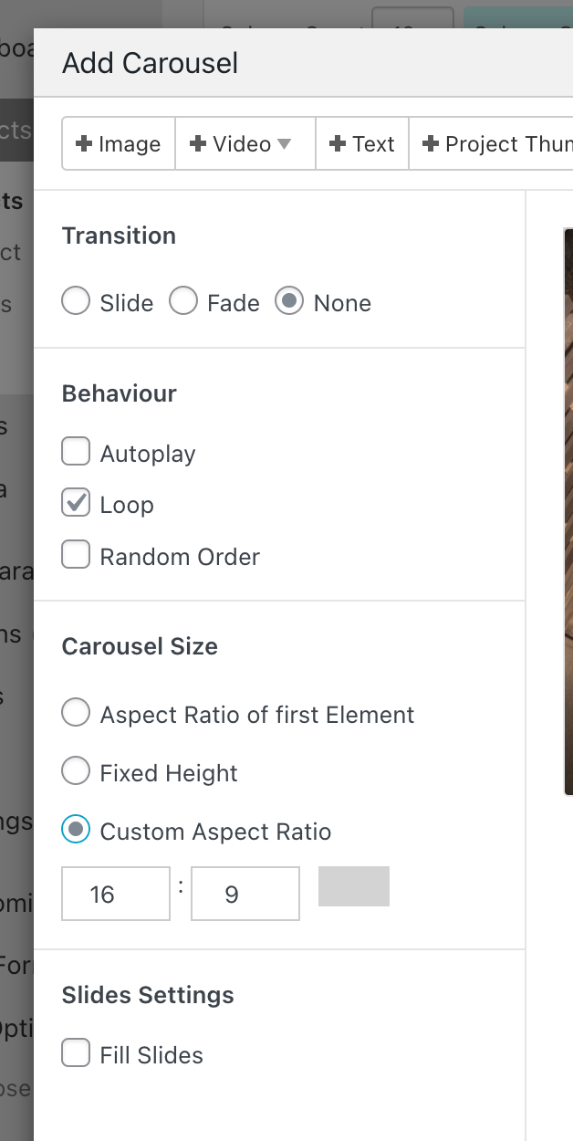Click the plus icon on Image button
This screenshot has height=1141, width=573.
[x=85, y=144]
